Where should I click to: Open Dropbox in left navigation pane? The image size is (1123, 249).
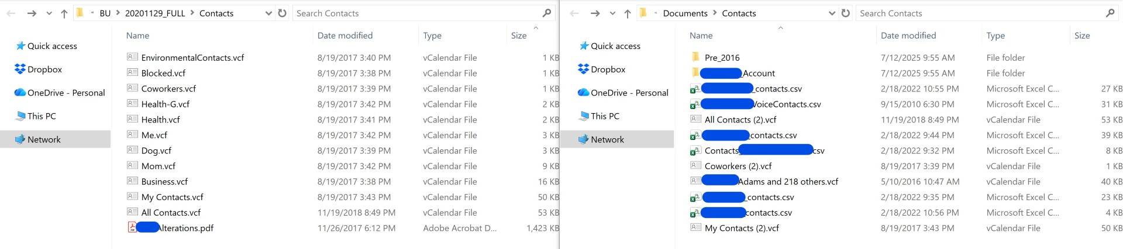[44, 69]
